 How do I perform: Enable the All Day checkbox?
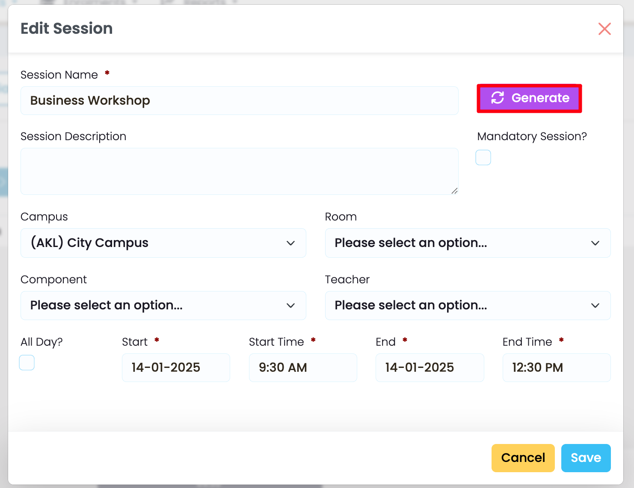click(x=27, y=363)
